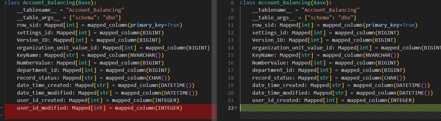Click settings_id line on numbered line 12
This screenshot has width=441, height=121.
tap(325, 33)
